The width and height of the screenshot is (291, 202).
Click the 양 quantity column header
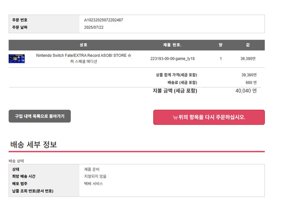pyautogui.click(x=220, y=45)
